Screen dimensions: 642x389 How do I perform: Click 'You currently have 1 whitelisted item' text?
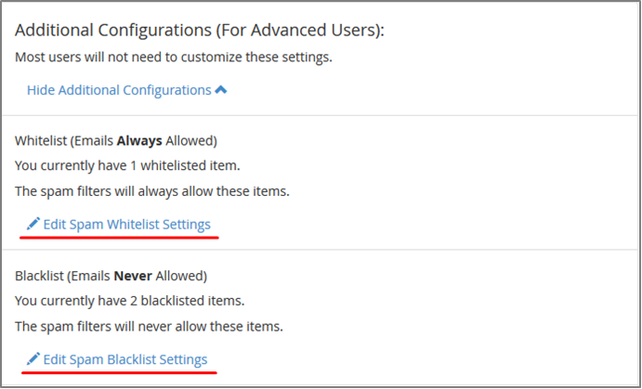coord(127,165)
